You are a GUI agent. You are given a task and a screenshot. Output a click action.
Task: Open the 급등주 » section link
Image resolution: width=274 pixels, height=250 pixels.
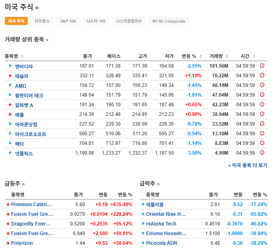click(x=15, y=184)
